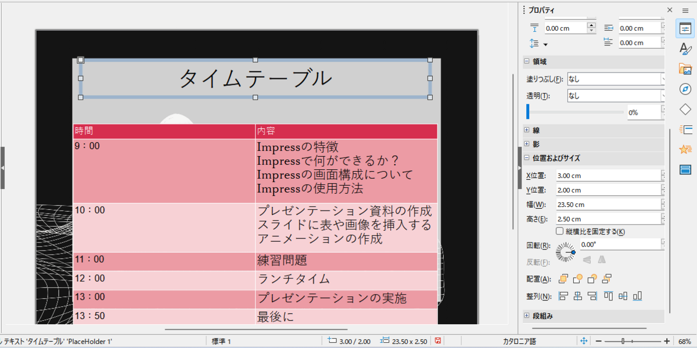Adjust the transparency slider
The image size is (697, 348).
click(x=575, y=112)
